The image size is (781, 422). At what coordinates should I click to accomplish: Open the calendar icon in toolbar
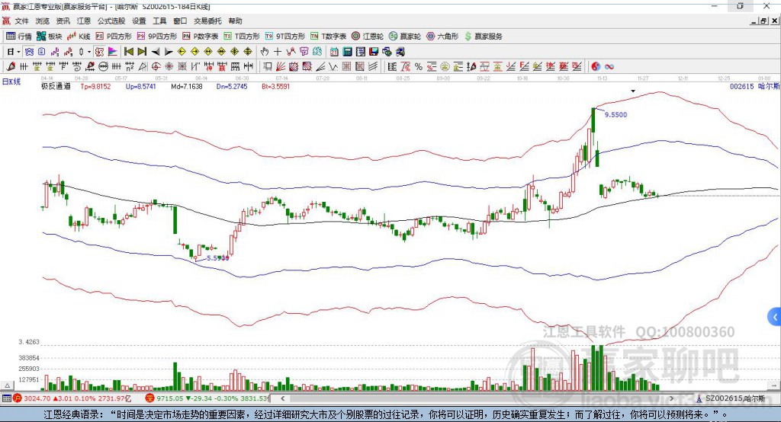click(334, 52)
